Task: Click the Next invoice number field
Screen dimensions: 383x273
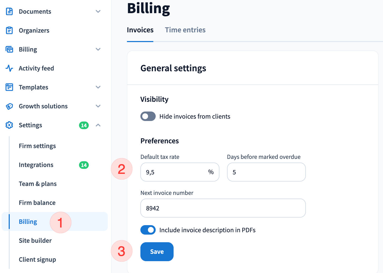Action: point(223,208)
